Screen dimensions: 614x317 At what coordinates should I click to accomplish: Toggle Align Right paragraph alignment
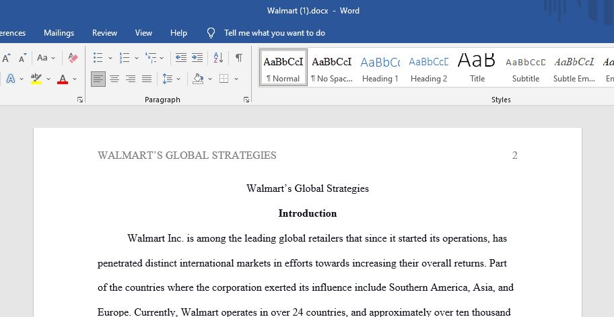[x=131, y=79]
